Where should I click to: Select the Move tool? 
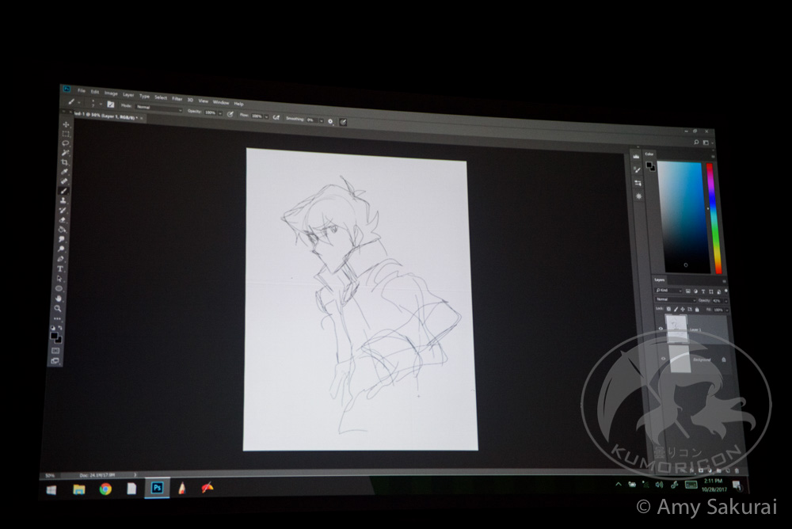point(66,124)
